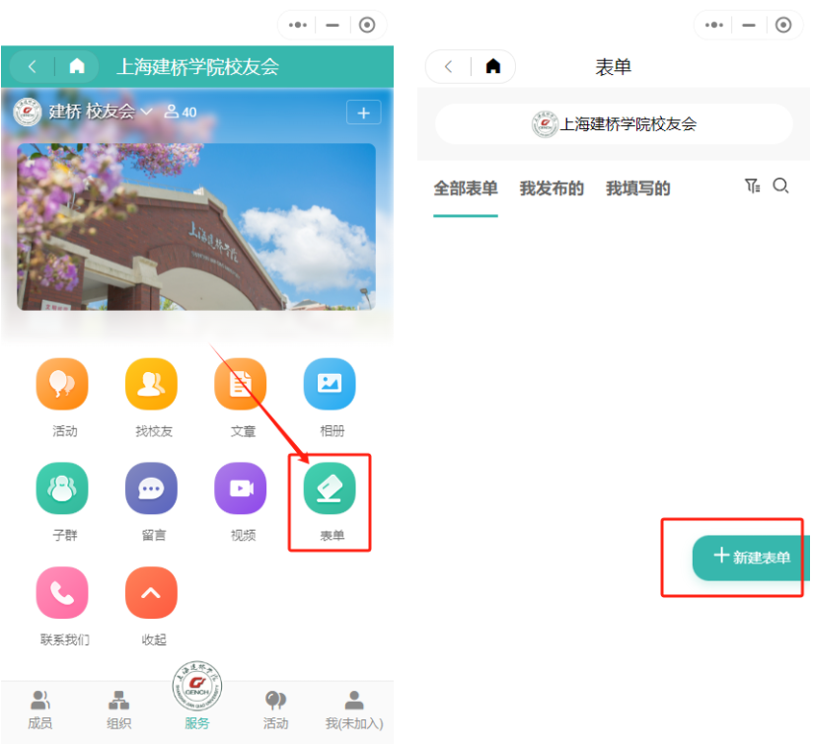Collapse the menu with 收起
Image resolution: width=813 pixels, height=750 pixels.
151,592
